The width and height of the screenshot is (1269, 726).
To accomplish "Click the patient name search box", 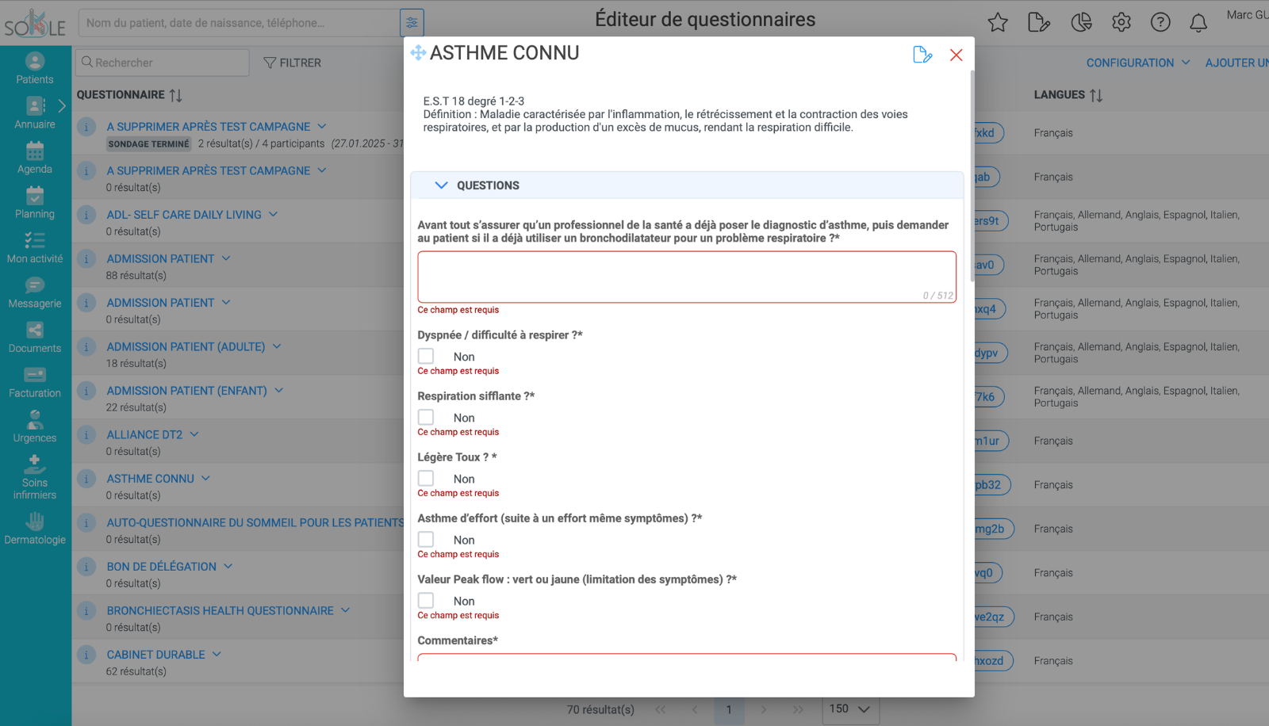I will [239, 23].
